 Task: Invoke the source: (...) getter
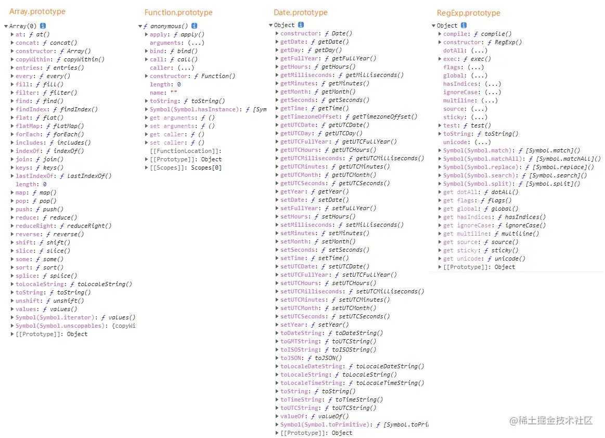pos(479,109)
